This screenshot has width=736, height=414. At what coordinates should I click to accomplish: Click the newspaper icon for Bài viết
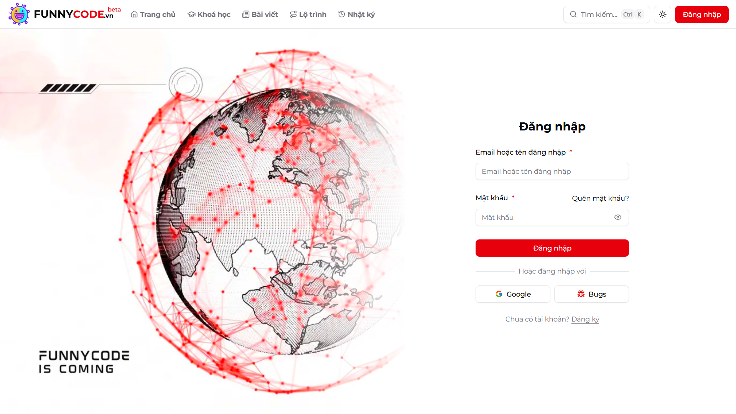pos(245,14)
